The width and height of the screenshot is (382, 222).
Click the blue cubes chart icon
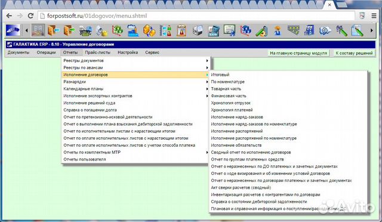point(245,30)
